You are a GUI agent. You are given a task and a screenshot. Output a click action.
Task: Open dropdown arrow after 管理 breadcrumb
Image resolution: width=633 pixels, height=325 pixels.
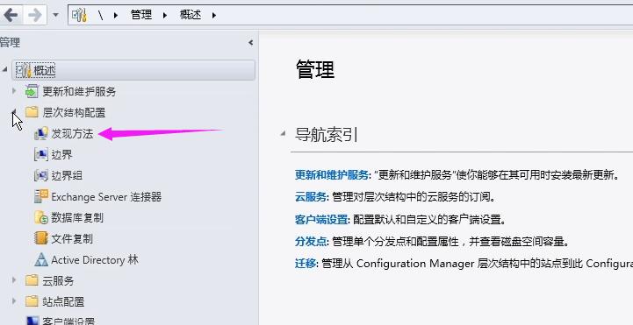click(x=165, y=16)
